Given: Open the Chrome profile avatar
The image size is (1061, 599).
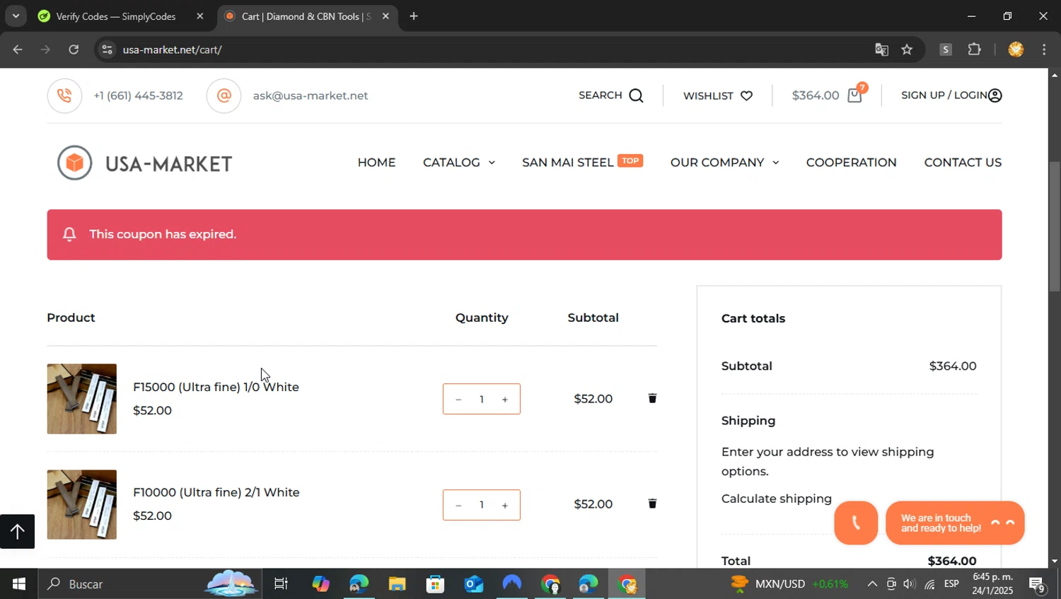Looking at the screenshot, I should [x=1016, y=50].
